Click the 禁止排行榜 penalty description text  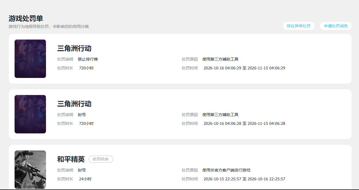[88, 59]
